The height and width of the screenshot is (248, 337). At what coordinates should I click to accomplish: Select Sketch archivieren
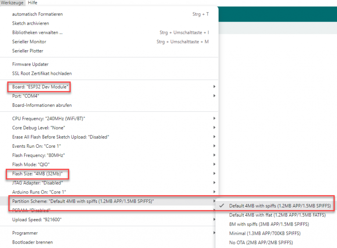(x=31, y=23)
